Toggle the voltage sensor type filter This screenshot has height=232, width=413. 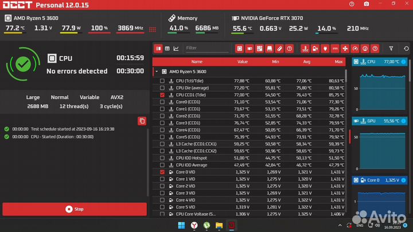315,48
